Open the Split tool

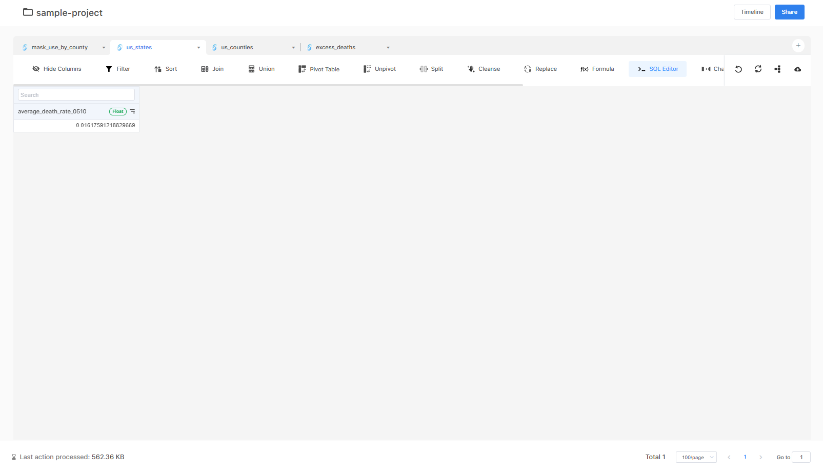(x=431, y=69)
